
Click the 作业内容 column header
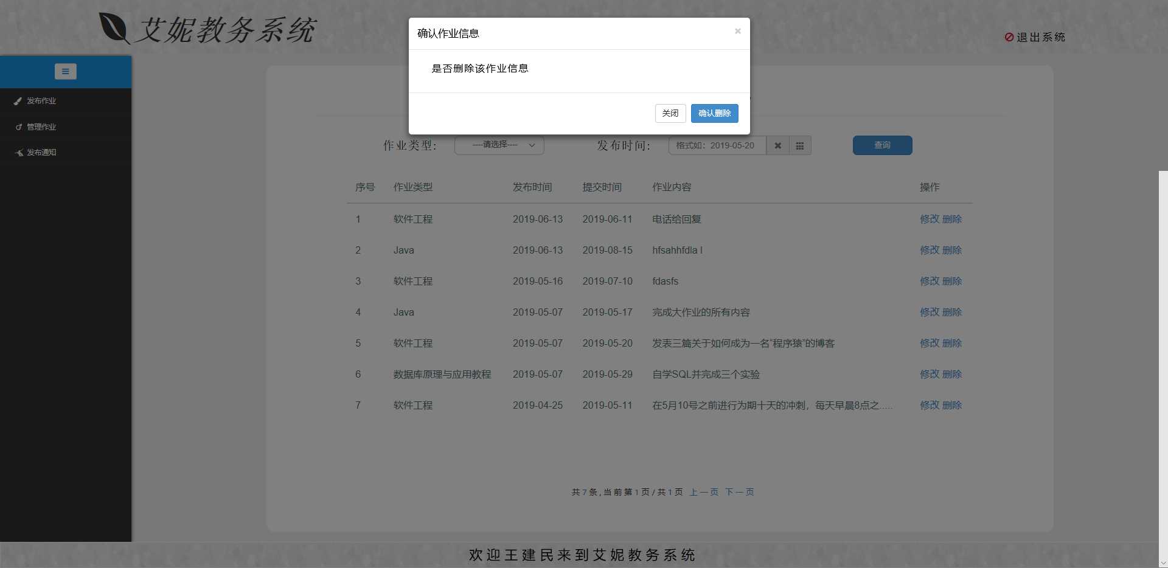point(672,187)
